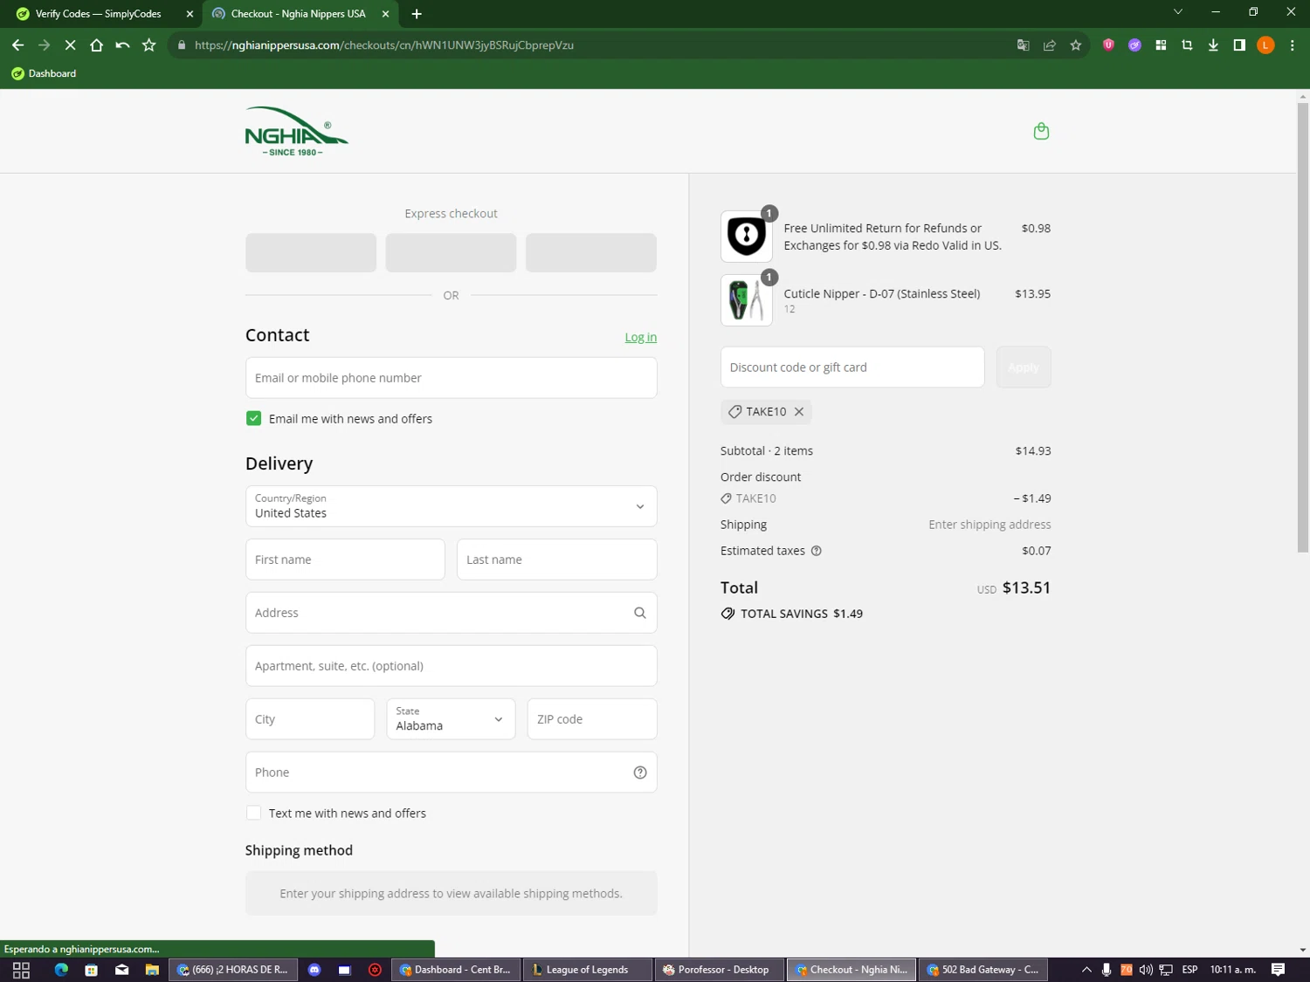Open a new browser tab

pyautogui.click(x=417, y=14)
